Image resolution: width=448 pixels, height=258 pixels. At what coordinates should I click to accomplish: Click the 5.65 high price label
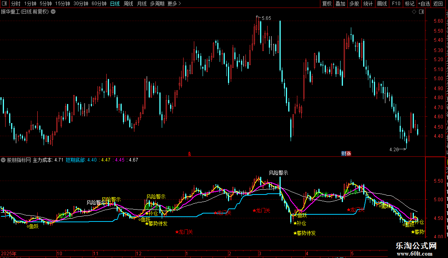coord(266,18)
